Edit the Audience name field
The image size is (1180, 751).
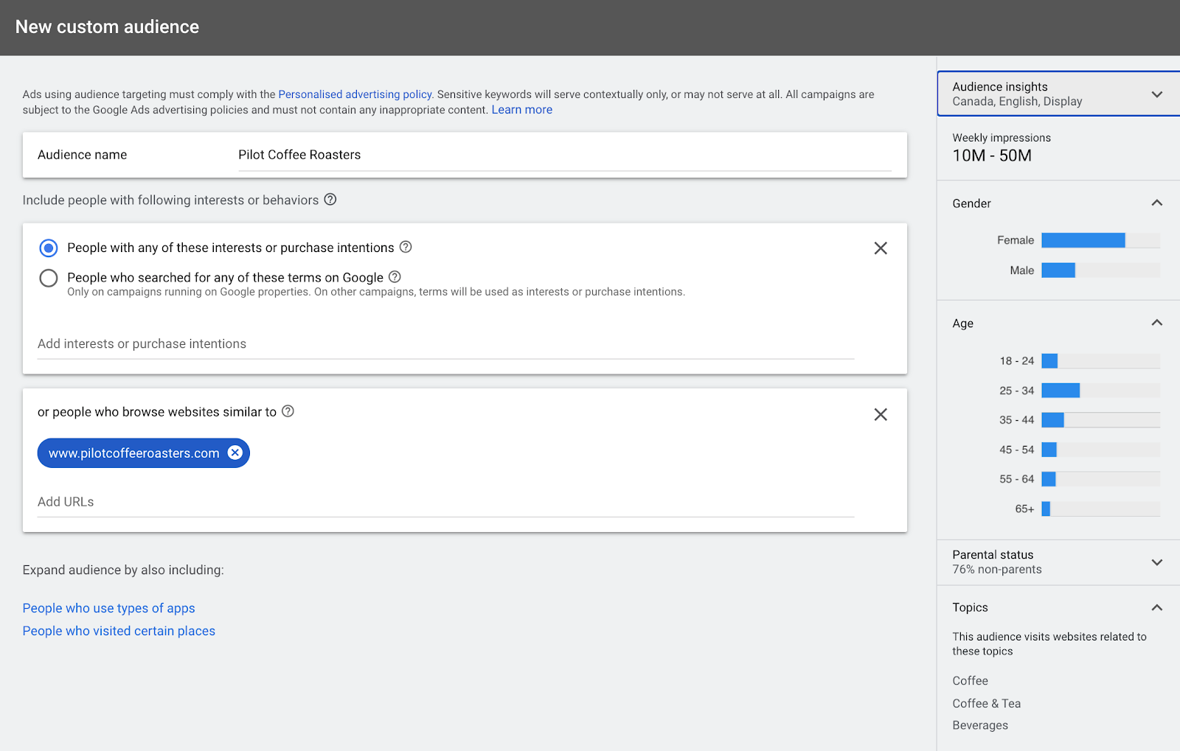pyautogui.click(x=565, y=155)
